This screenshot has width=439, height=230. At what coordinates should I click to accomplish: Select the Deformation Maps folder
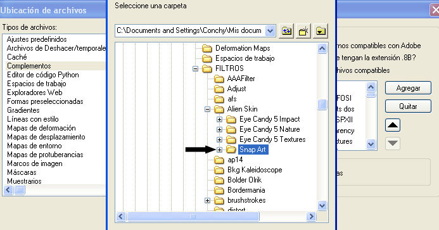[x=243, y=48]
